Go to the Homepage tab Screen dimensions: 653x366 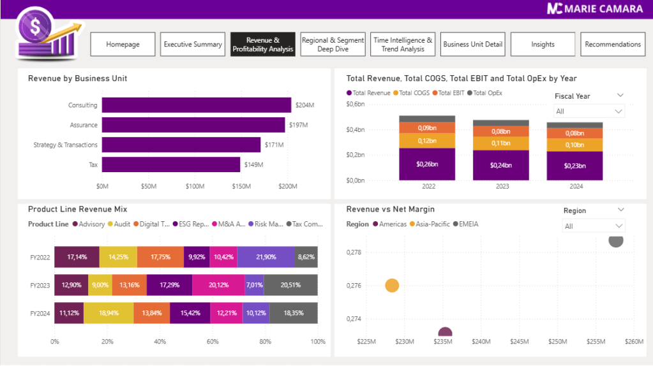[x=123, y=45]
